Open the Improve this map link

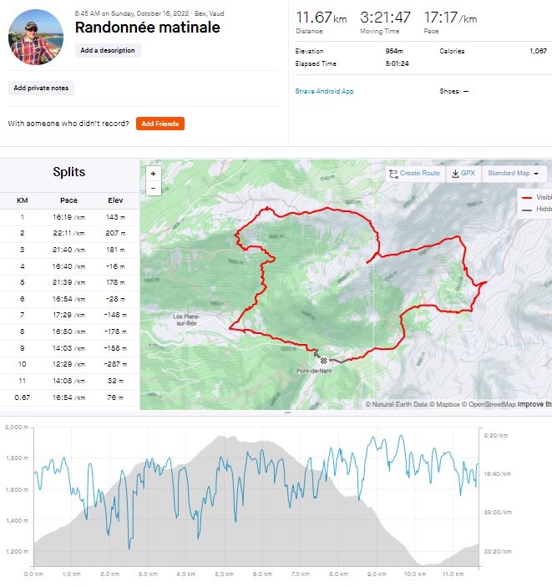[x=534, y=404]
